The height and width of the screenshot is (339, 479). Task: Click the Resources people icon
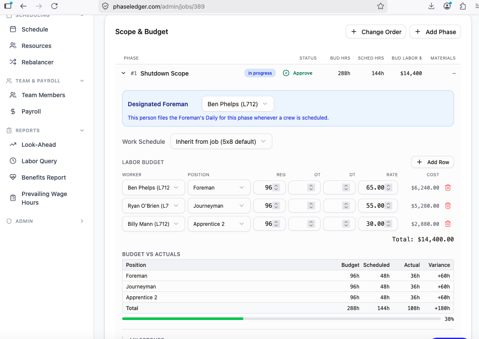coord(13,45)
